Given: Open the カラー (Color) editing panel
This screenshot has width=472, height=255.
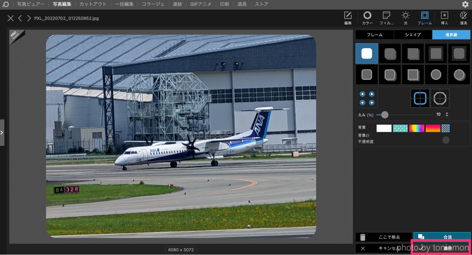Looking at the screenshot, I should point(367,18).
